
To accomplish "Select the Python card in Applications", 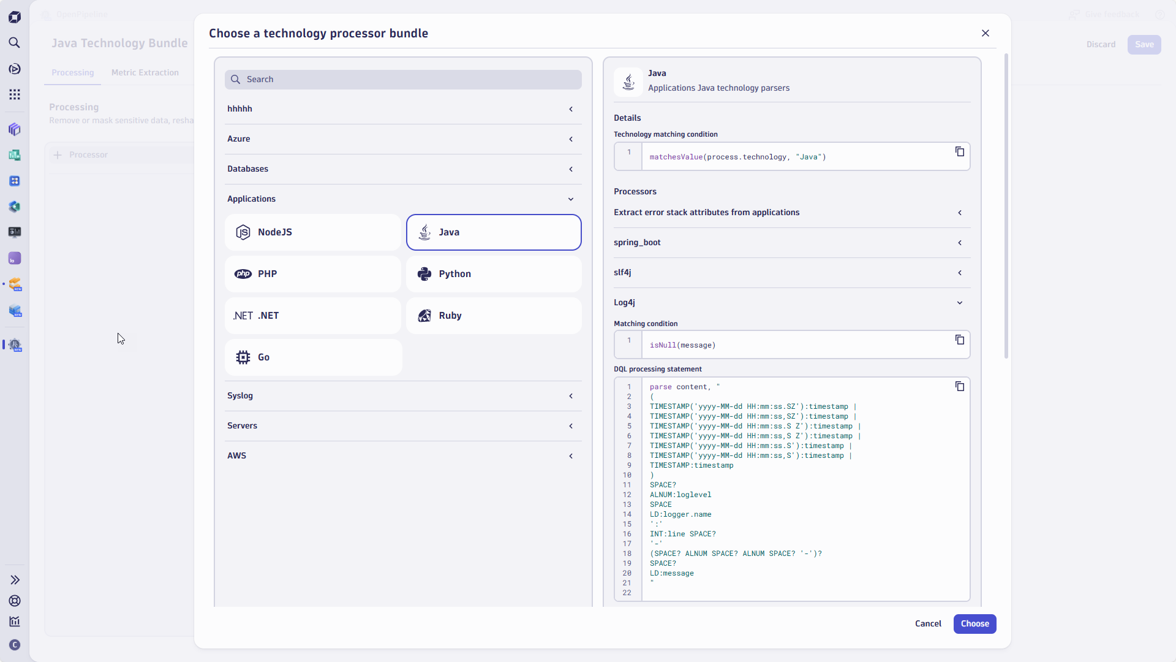I will click(x=494, y=274).
